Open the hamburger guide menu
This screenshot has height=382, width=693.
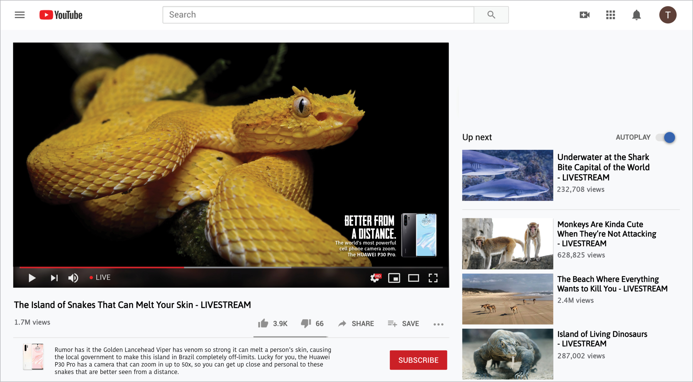pyautogui.click(x=20, y=15)
